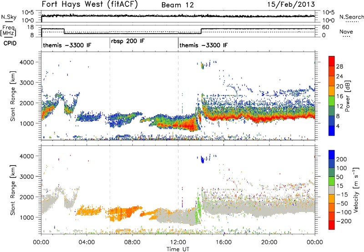Click the 'CPID' label
Screen dimensions: 364x252
point(10,43)
